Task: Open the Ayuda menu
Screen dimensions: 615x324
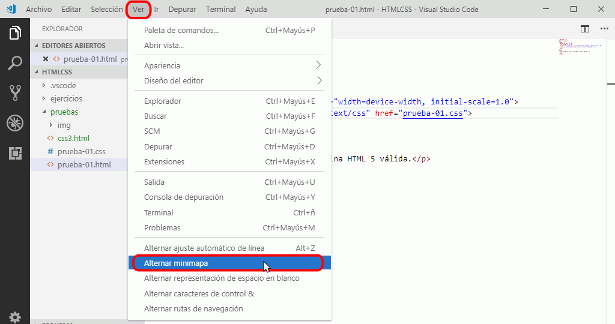Action: (256, 9)
